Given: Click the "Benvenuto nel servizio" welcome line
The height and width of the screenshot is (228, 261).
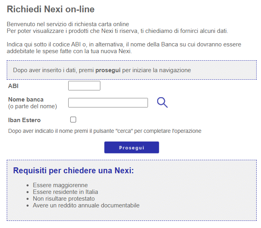Looking at the screenshot, I should (x=68, y=24).
